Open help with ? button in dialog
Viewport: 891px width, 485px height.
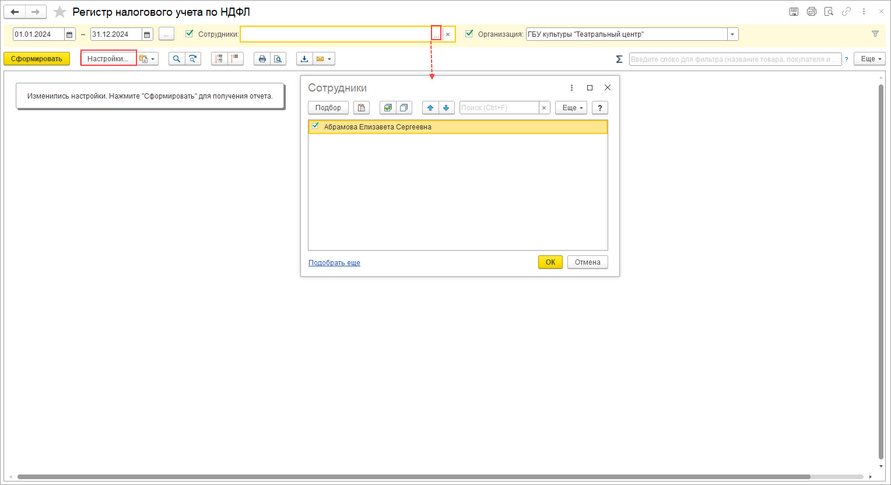point(600,108)
